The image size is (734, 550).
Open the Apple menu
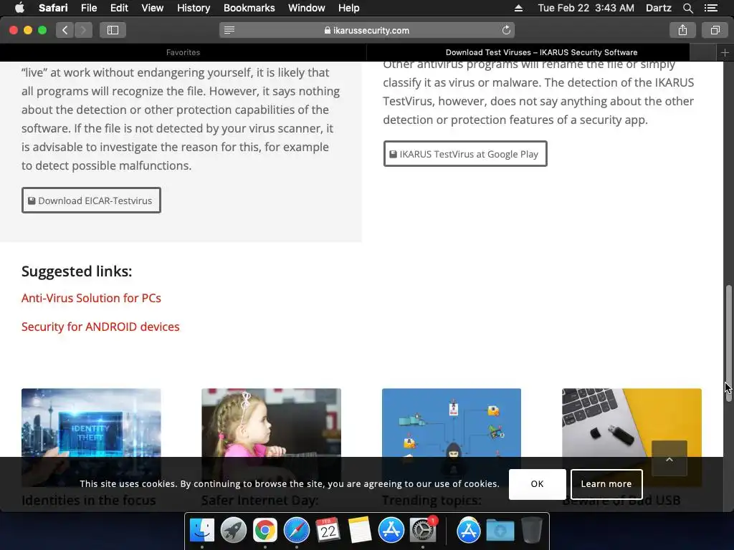tap(19, 8)
